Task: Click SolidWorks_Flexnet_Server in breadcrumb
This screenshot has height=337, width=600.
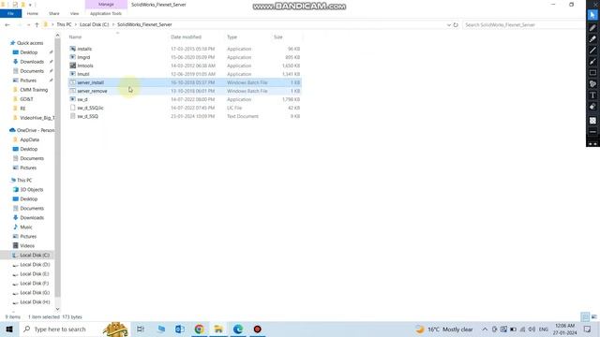Action: [144, 24]
